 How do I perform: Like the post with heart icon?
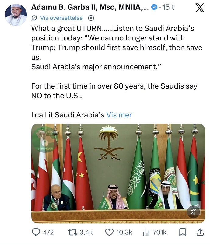(x=109, y=232)
